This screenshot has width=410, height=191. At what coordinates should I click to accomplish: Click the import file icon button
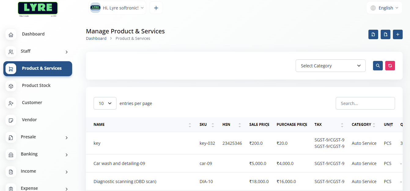point(373,35)
